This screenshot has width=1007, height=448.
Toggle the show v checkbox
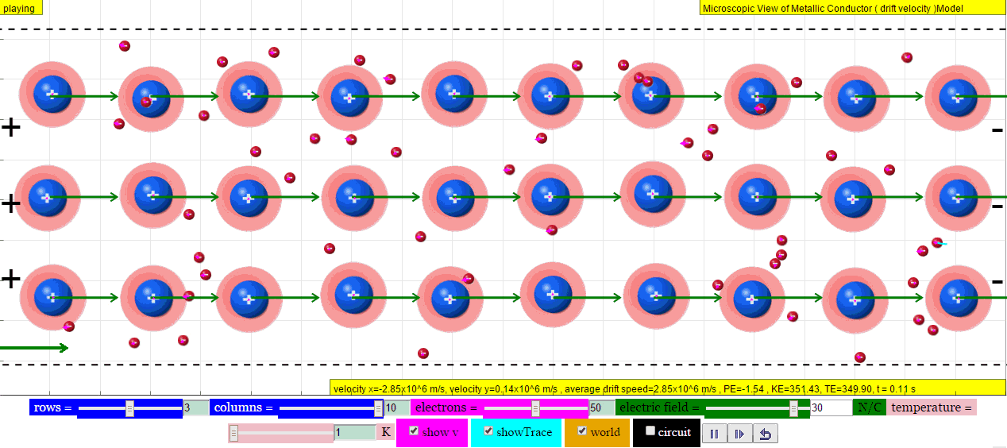point(414,431)
